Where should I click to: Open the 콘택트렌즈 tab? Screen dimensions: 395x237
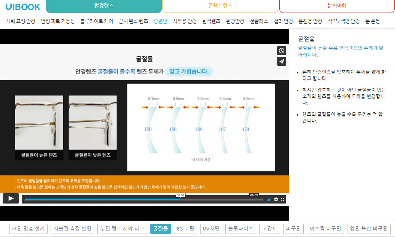coord(220,6)
